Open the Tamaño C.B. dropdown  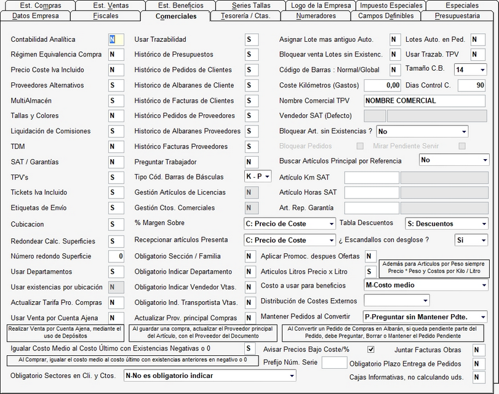coord(470,69)
